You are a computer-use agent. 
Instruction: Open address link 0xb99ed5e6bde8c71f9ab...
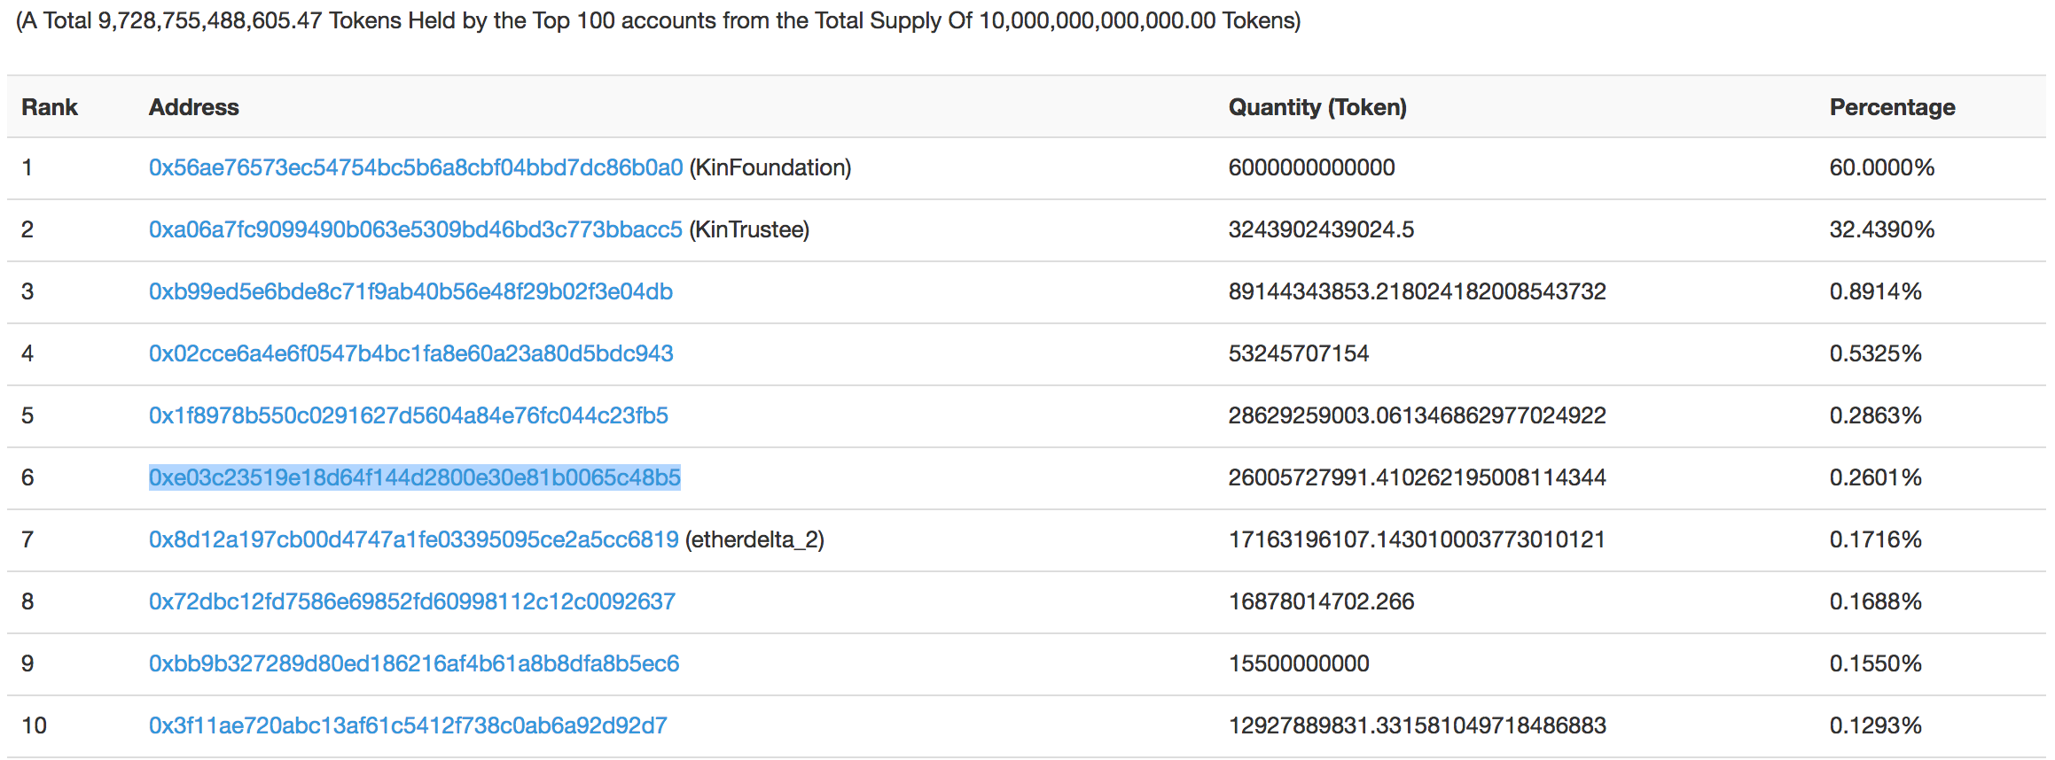(x=410, y=291)
